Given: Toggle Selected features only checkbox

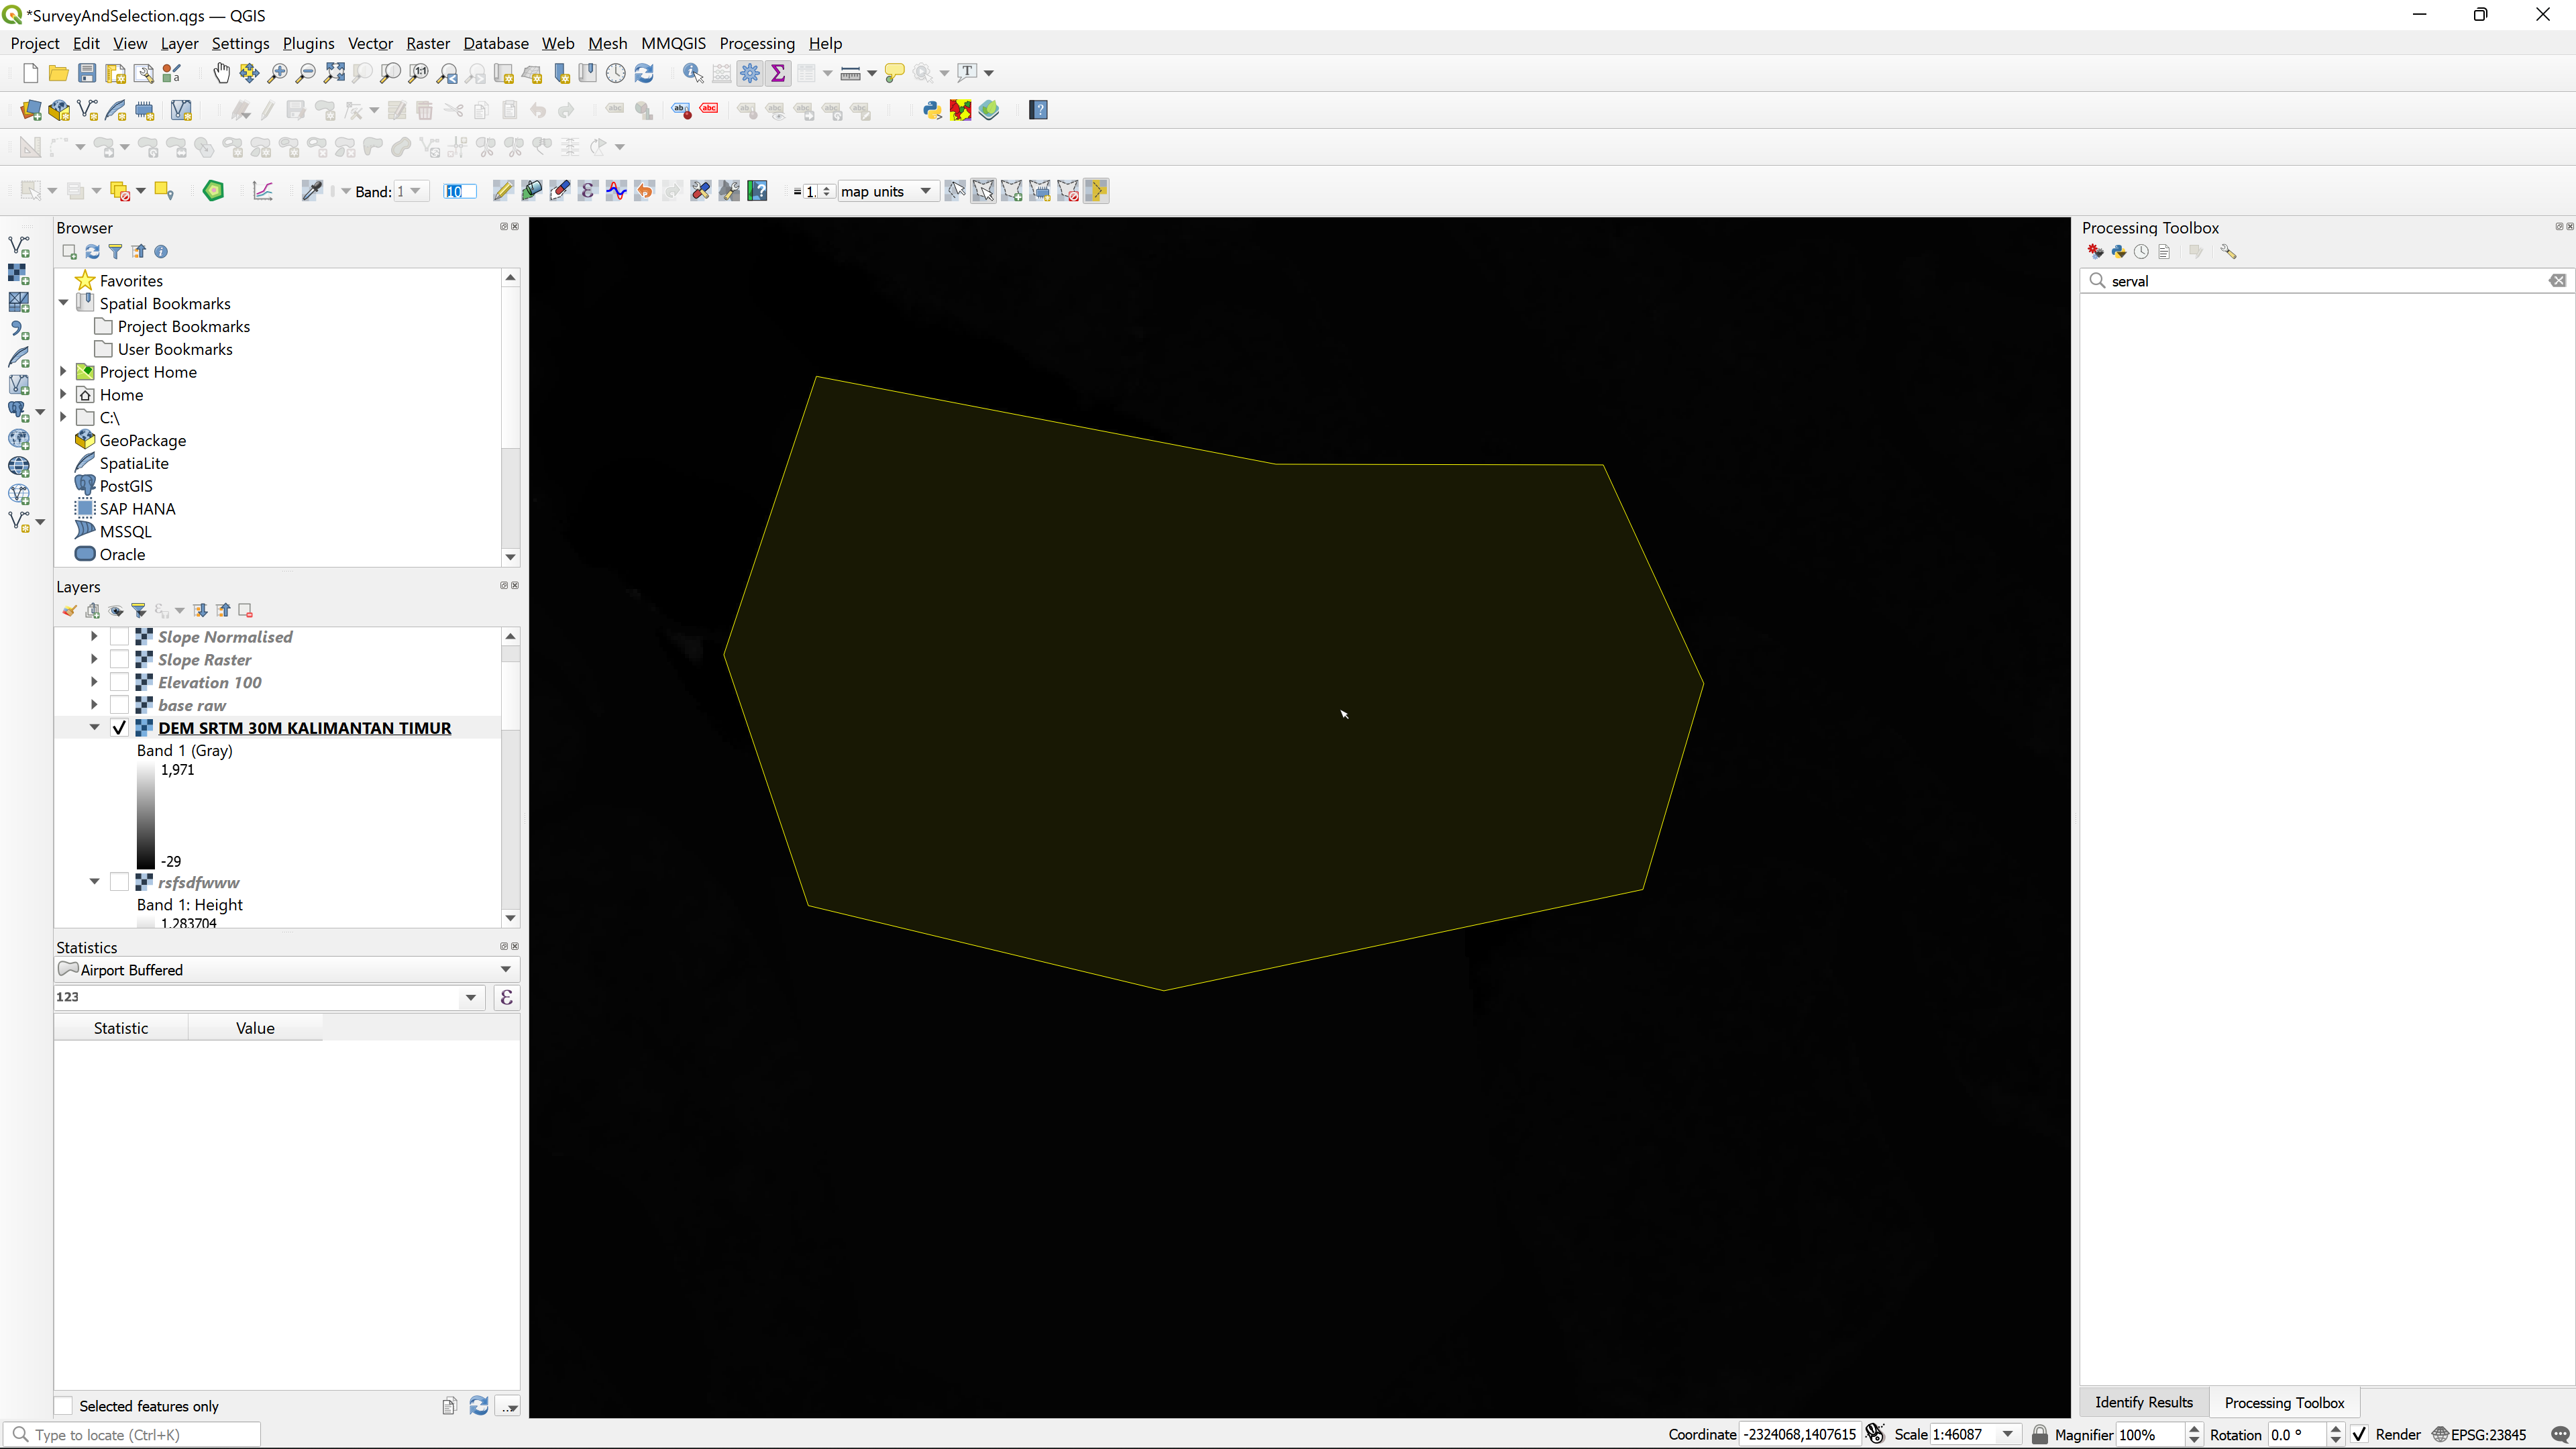Looking at the screenshot, I should pyautogui.click(x=64, y=1406).
